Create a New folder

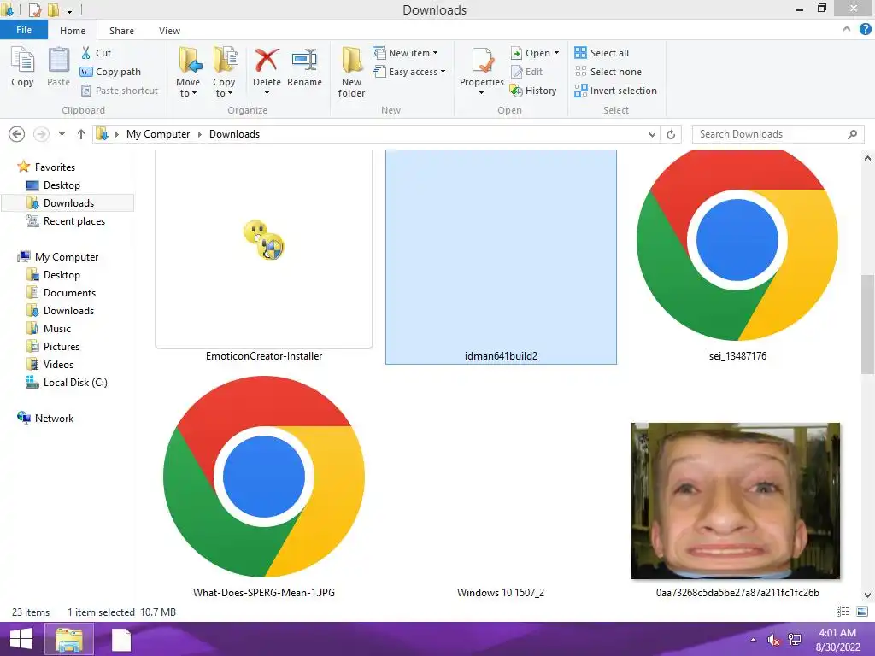click(351, 72)
